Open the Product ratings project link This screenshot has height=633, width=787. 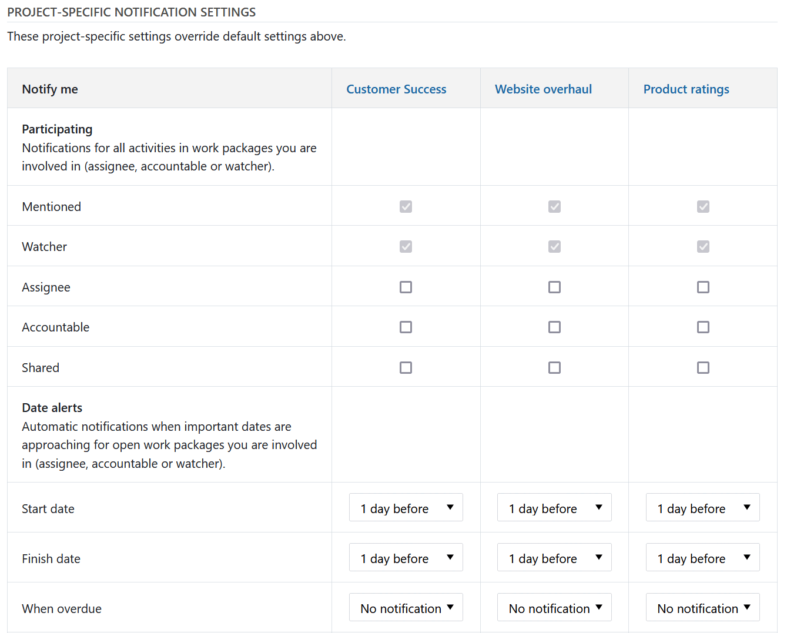point(686,89)
